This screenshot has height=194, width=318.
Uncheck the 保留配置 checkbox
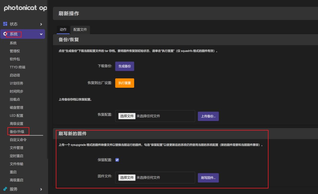click(117, 160)
